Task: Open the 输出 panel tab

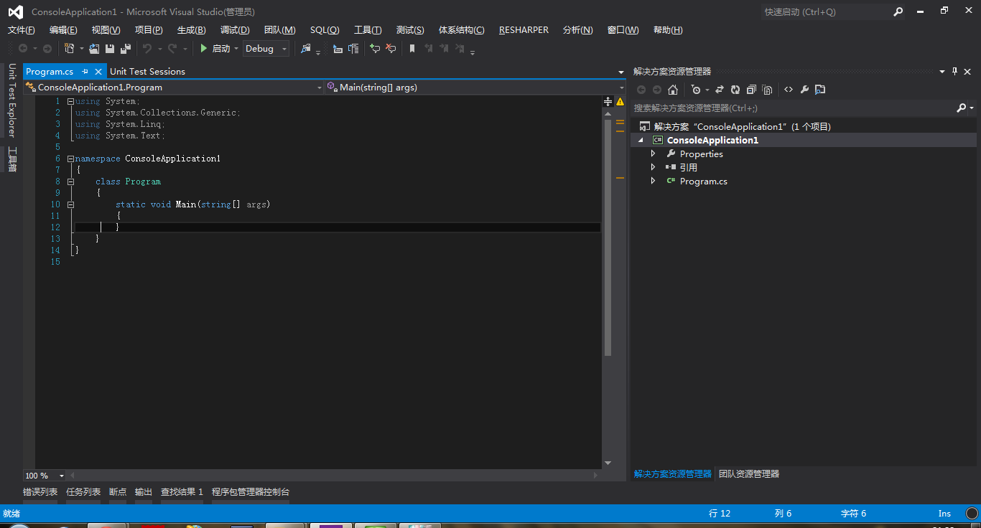Action: click(144, 492)
